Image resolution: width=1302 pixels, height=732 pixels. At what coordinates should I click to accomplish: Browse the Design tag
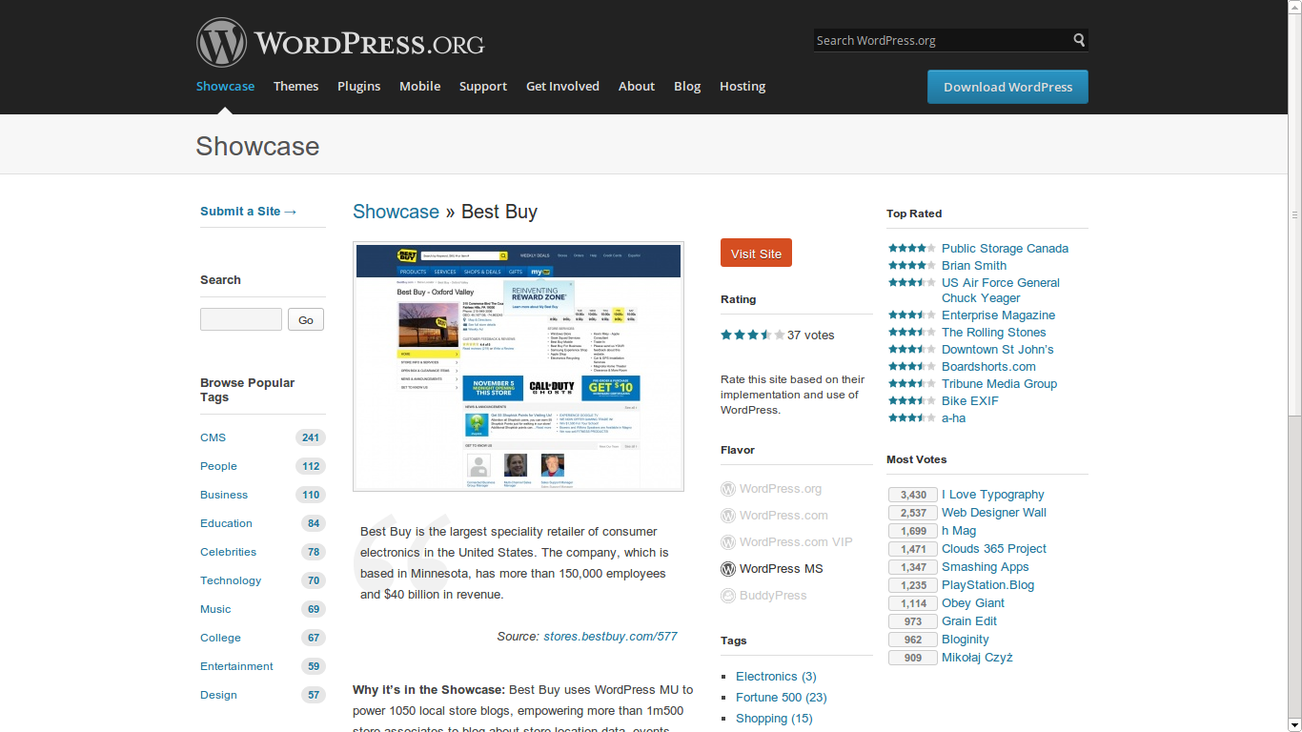pos(218,695)
